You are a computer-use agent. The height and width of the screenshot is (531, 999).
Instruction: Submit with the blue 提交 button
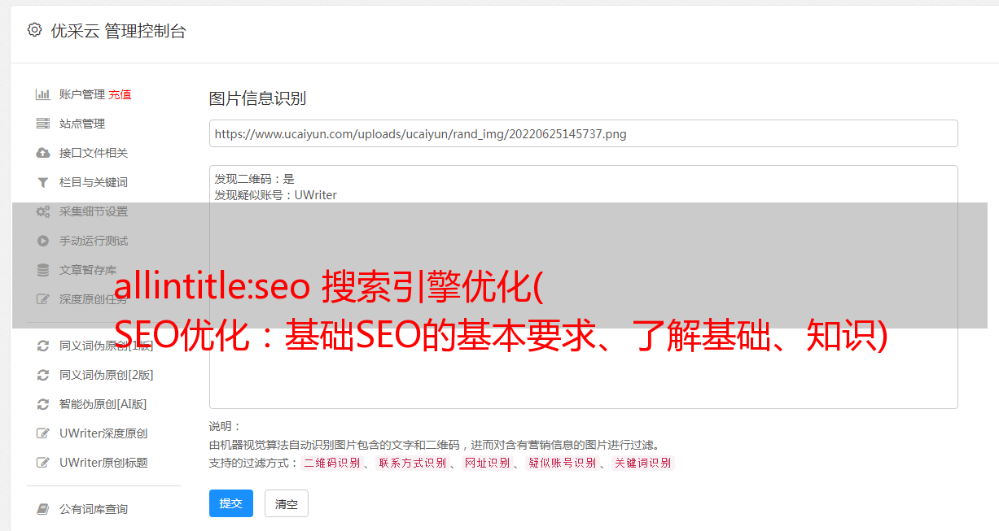pos(231,503)
